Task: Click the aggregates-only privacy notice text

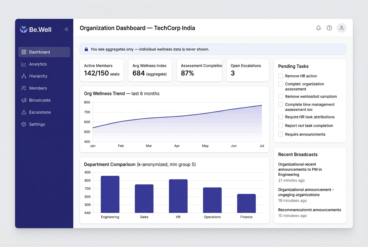Action: point(150,49)
